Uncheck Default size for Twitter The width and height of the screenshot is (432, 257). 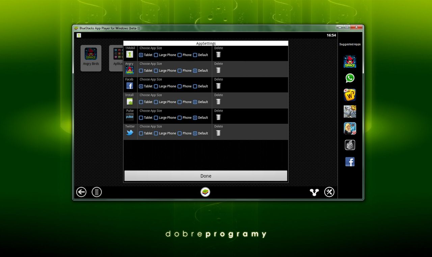(195, 133)
